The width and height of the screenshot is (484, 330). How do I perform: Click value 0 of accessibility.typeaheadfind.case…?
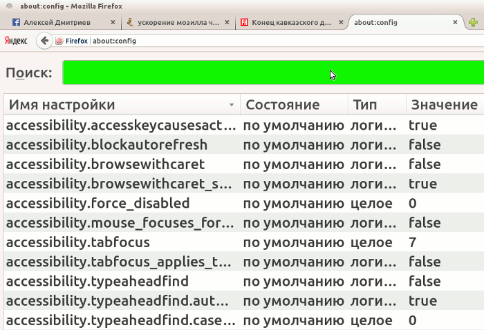(413, 320)
